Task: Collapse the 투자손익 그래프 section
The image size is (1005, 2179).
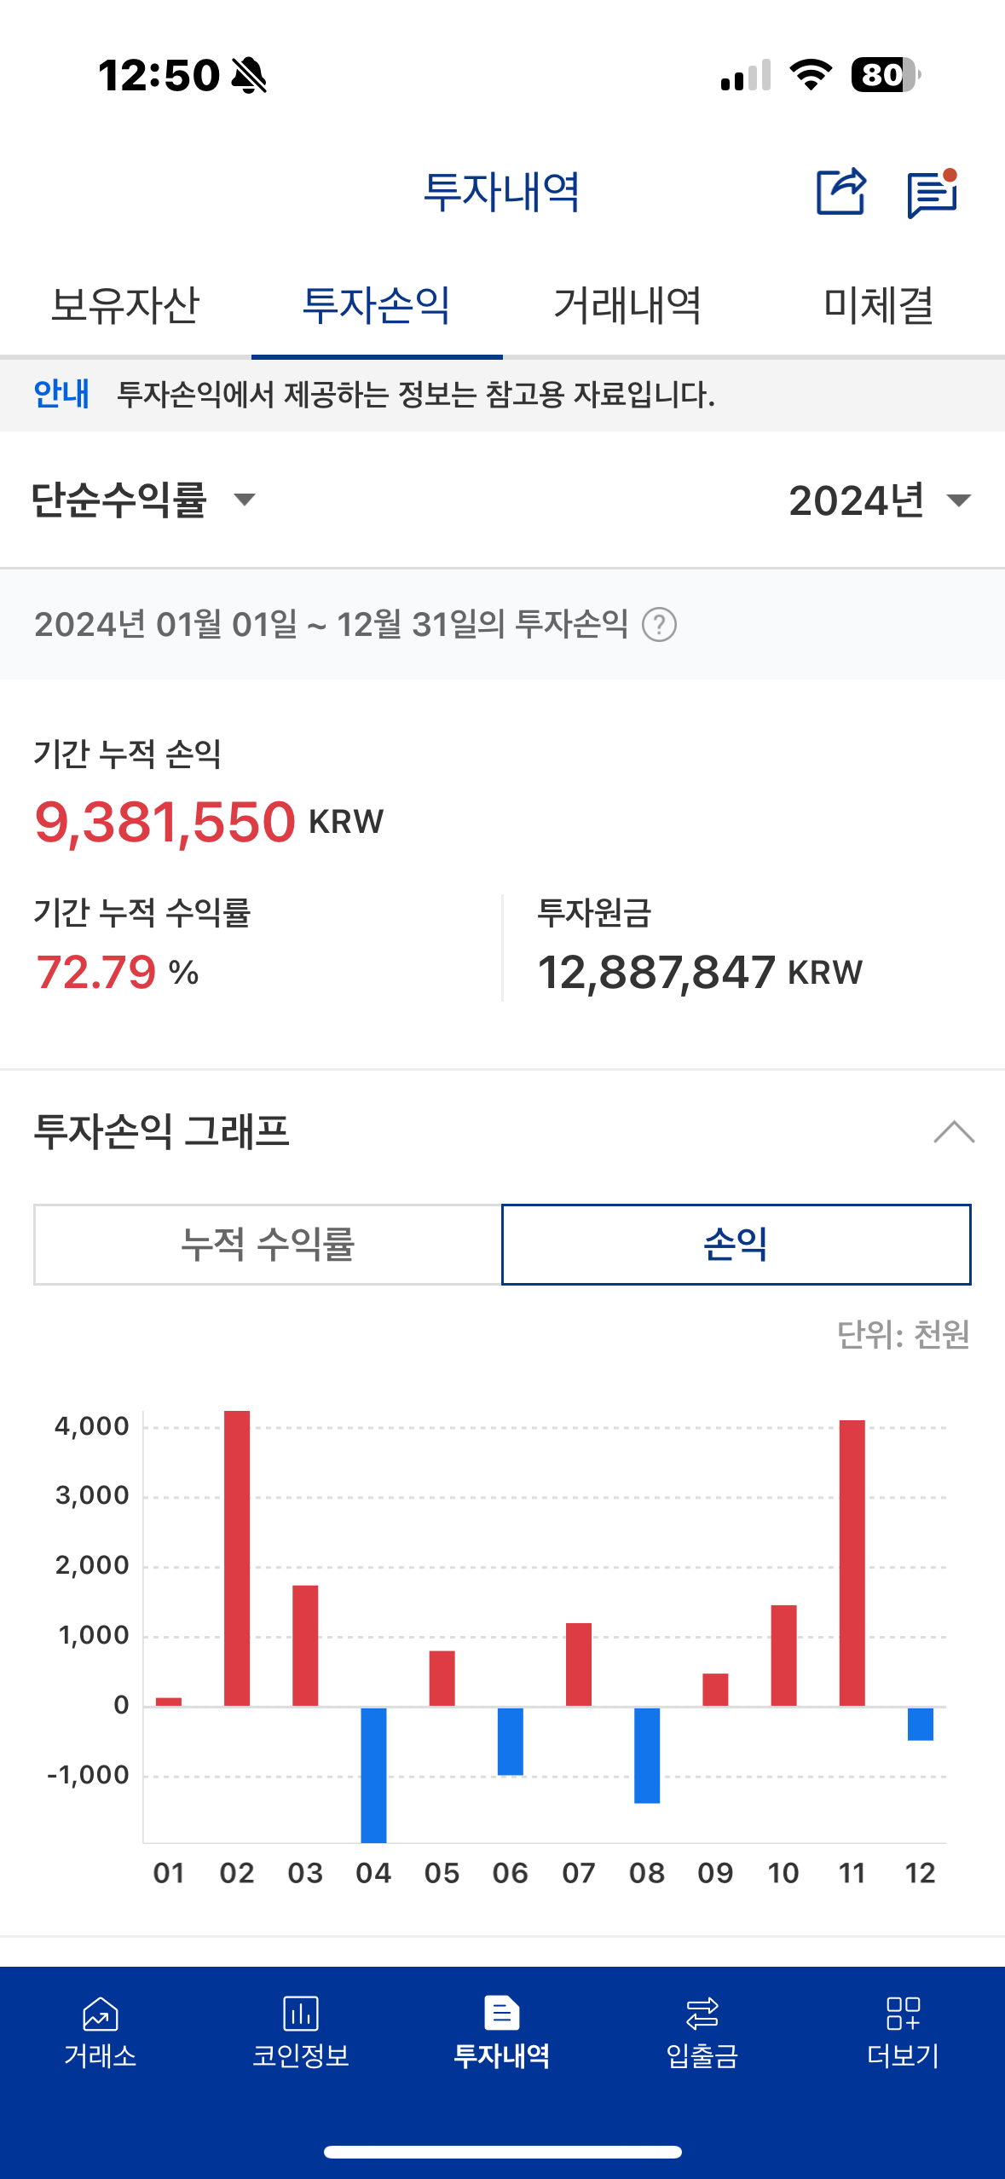Action: (x=954, y=1132)
